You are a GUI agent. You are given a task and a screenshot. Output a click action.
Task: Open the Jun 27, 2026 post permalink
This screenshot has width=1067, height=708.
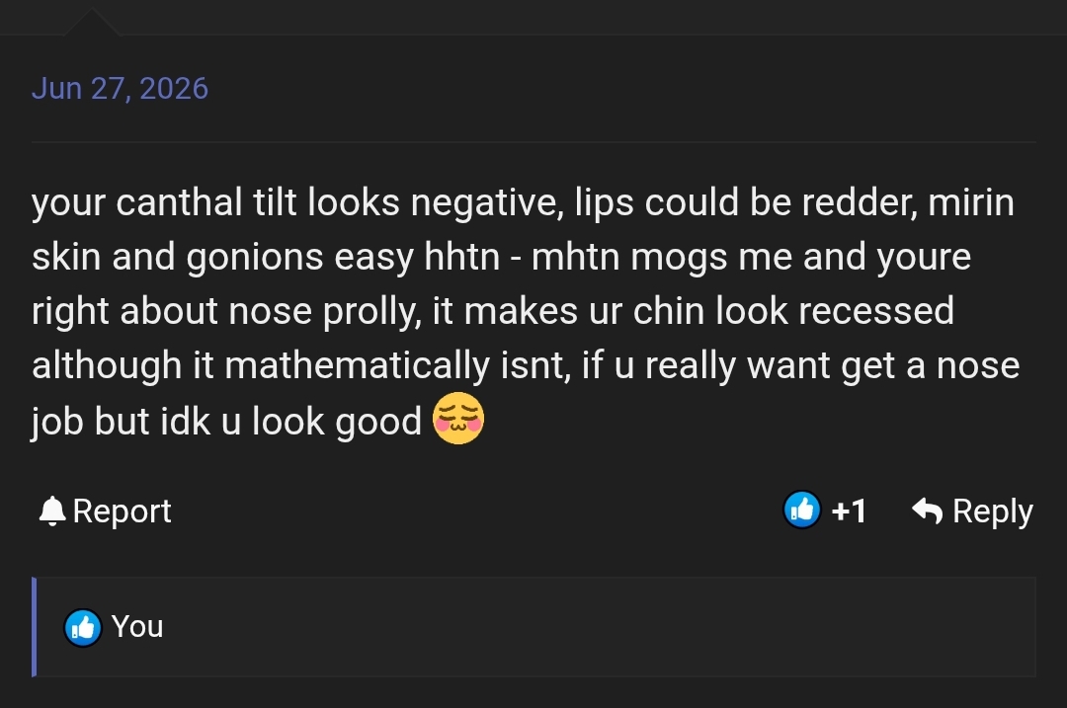[120, 89]
